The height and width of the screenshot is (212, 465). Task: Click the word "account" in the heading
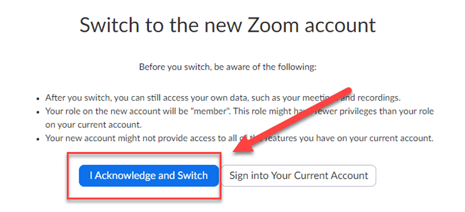pos(340,25)
